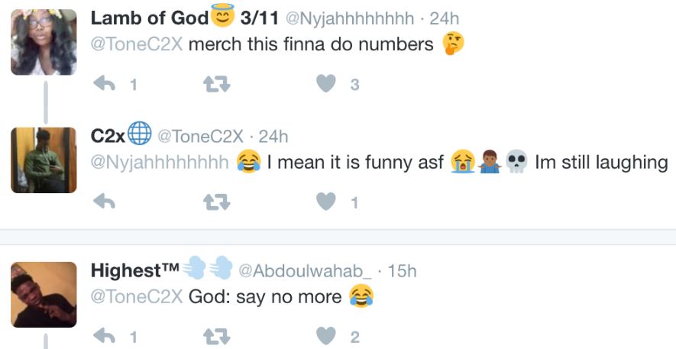Image resolution: width=676 pixels, height=349 pixels.
Task: Open the 'Lamb of God' display name
Action: 150,18
